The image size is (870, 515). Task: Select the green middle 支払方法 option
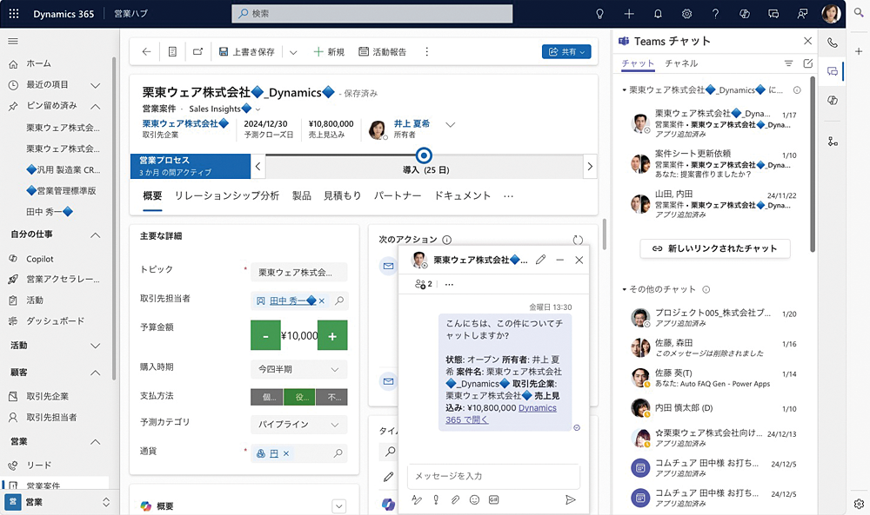[299, 397]
